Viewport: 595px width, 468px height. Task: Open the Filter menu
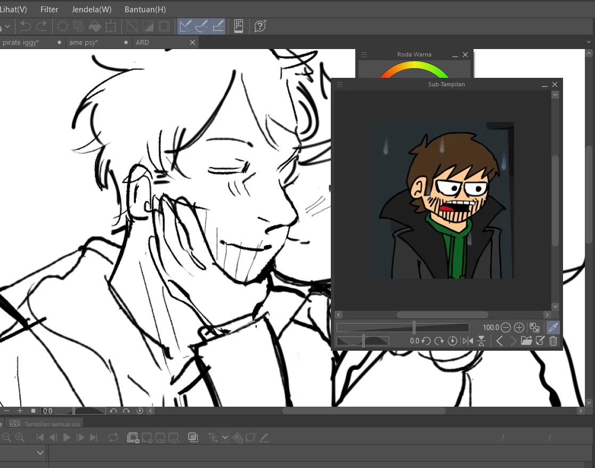(50, 10)
